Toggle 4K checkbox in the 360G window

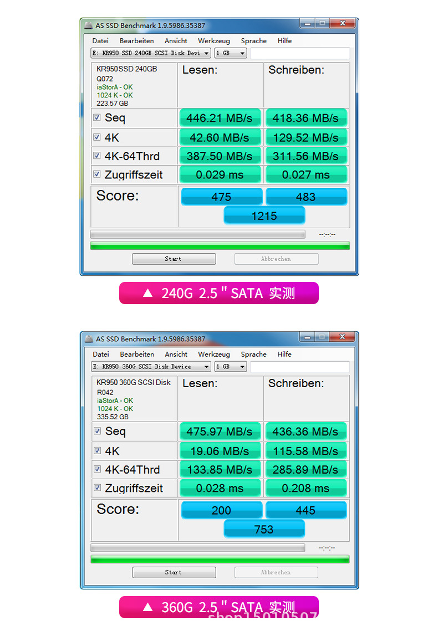point(97,450)
